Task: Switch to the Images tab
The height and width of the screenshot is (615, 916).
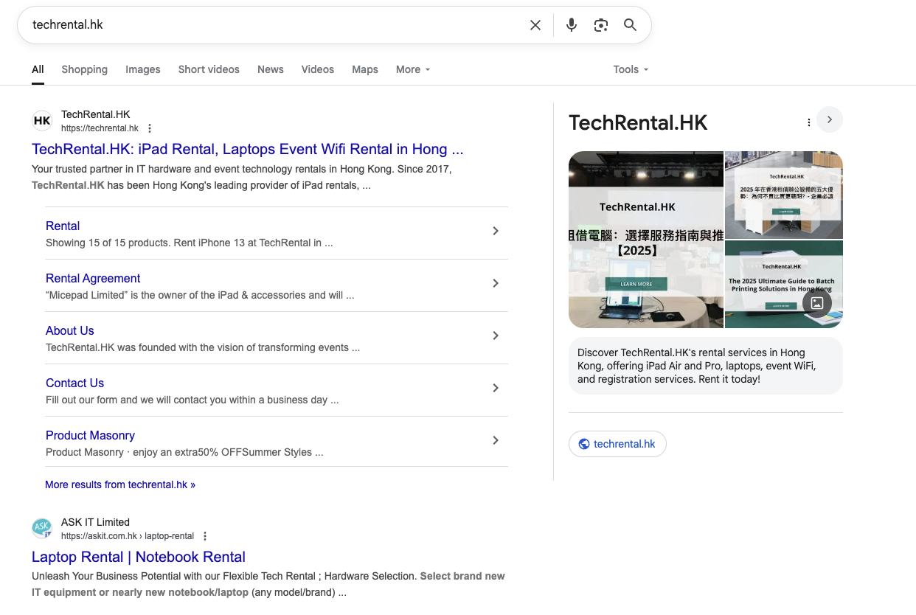Action: 143,69
